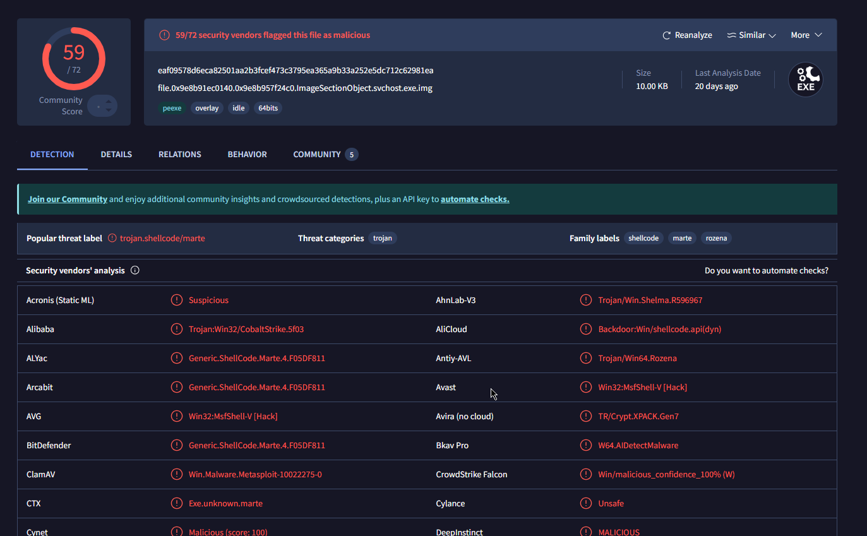Select the 64bits tag
The height and width of the screenshot is (536, 867).
point(268,108)
